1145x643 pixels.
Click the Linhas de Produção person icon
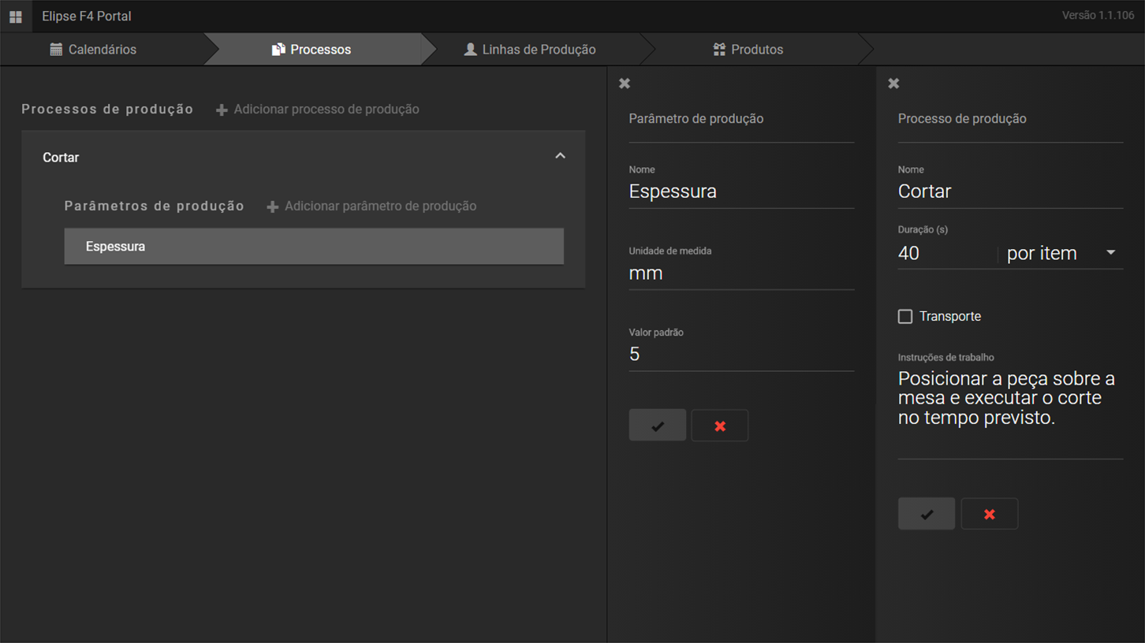tap(471, 50)
